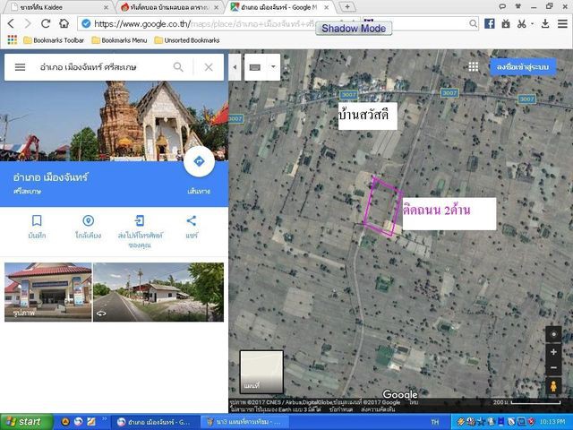
Task: Click the on-screen keyboard icon
Action: [x=254, y=67]
